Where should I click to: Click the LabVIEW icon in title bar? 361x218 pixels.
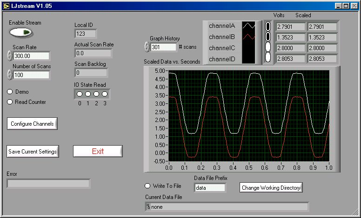pyautogui.click(x=6, y=6)
